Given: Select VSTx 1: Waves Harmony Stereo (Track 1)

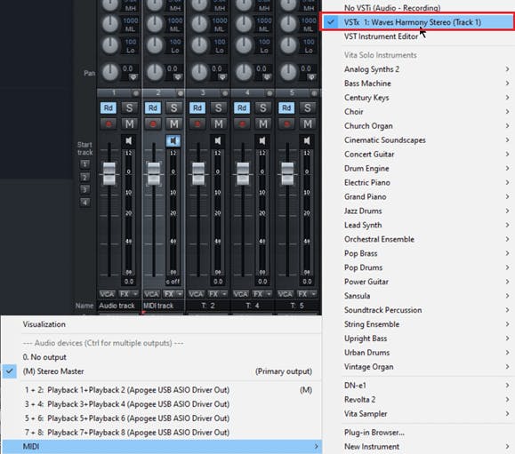Looking at the screenshot, I should click(x=418, y=22).
